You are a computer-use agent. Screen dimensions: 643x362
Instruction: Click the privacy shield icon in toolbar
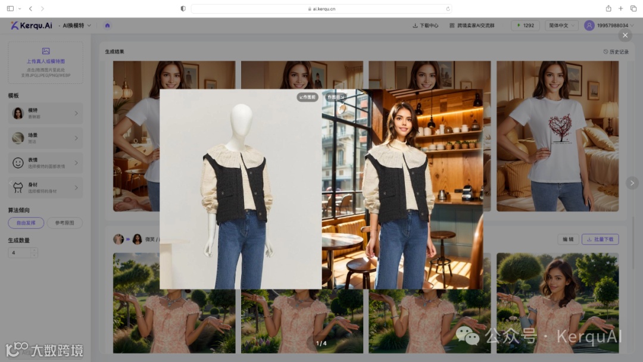(183, 8)
